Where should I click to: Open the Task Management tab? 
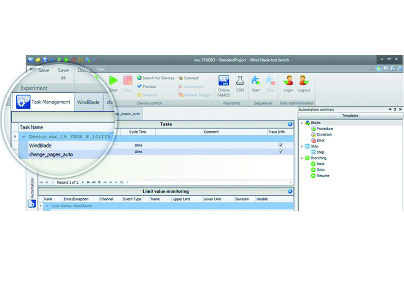[x=44, y=102]
